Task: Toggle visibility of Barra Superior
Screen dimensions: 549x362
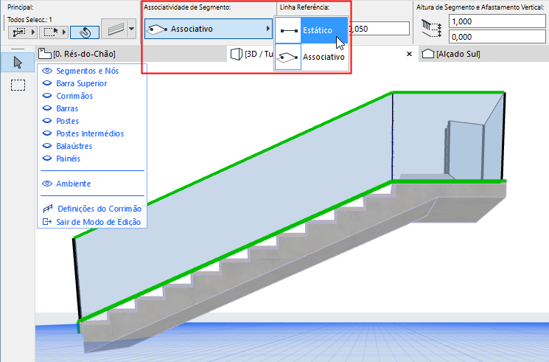Action: 47,83
